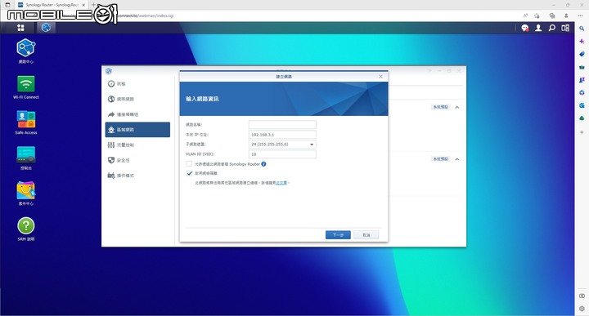This screenshot has width=589, height=316.
Task: Close the create network wizard dialog
Action: click(380, 77)
